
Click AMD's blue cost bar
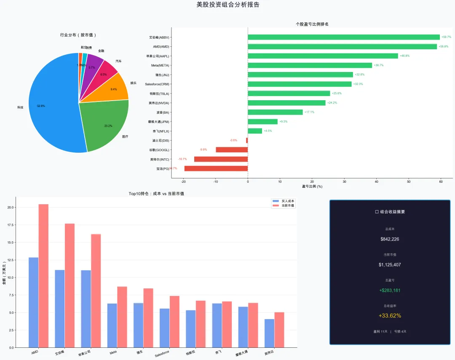[x=33, y=303]
